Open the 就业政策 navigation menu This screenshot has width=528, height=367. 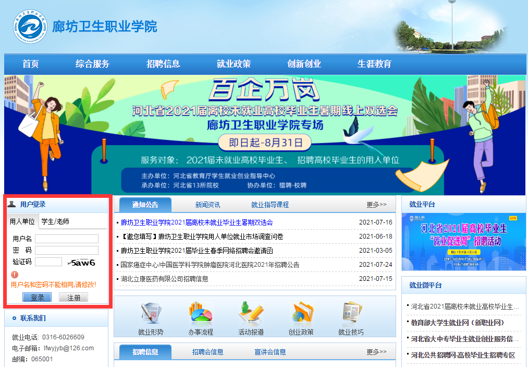(x=234, y=64)
